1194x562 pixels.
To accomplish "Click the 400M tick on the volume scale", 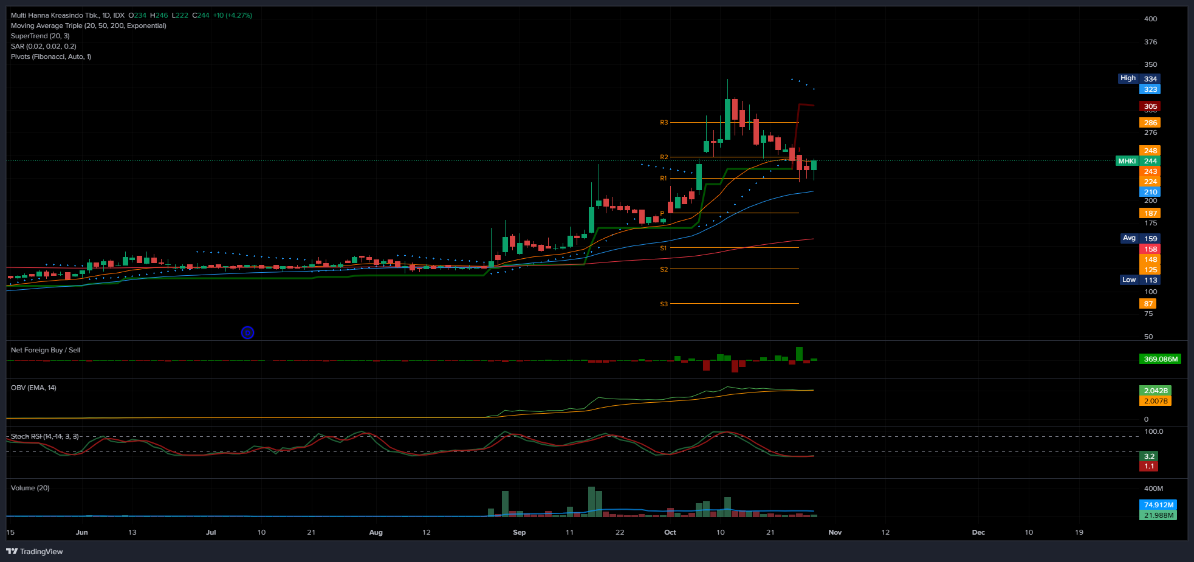I will tap(1153, 488).
